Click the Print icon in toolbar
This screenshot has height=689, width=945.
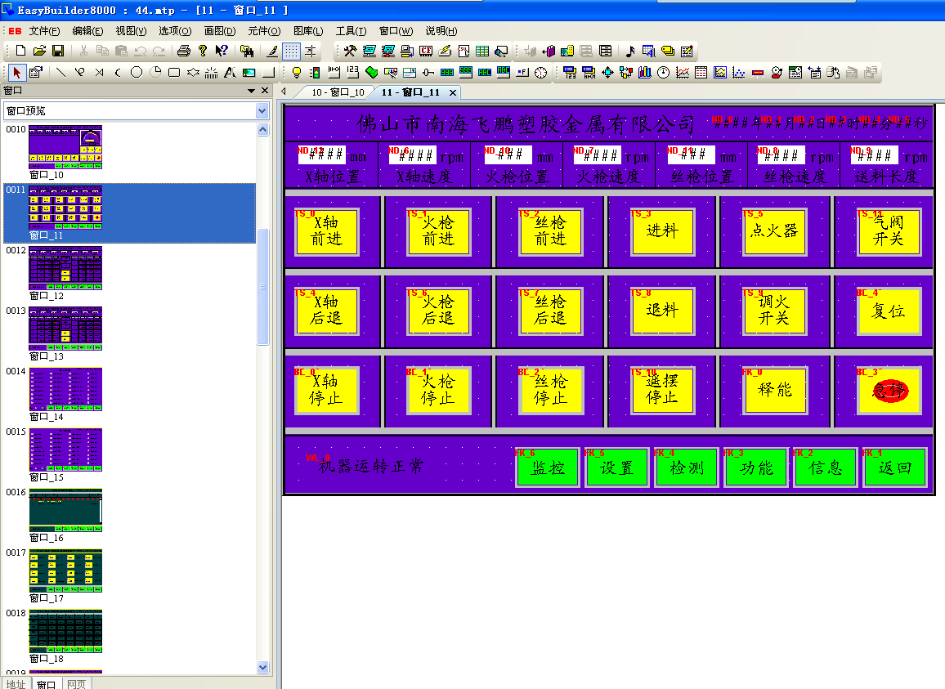(184, 51)
